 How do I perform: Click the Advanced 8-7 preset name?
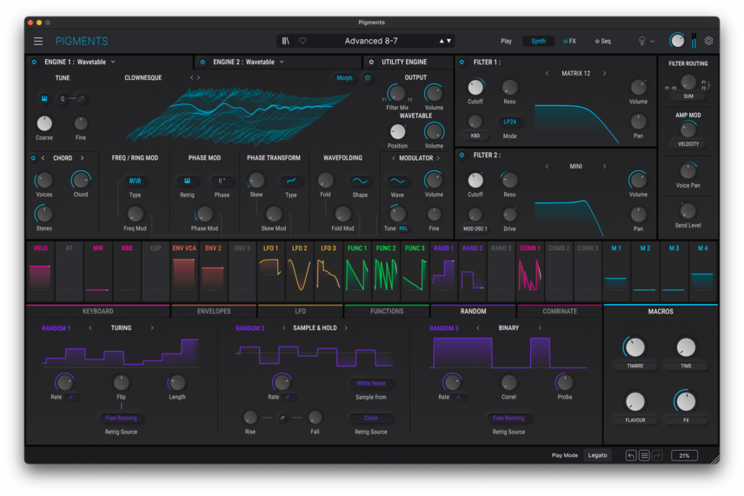click(371, 41)
